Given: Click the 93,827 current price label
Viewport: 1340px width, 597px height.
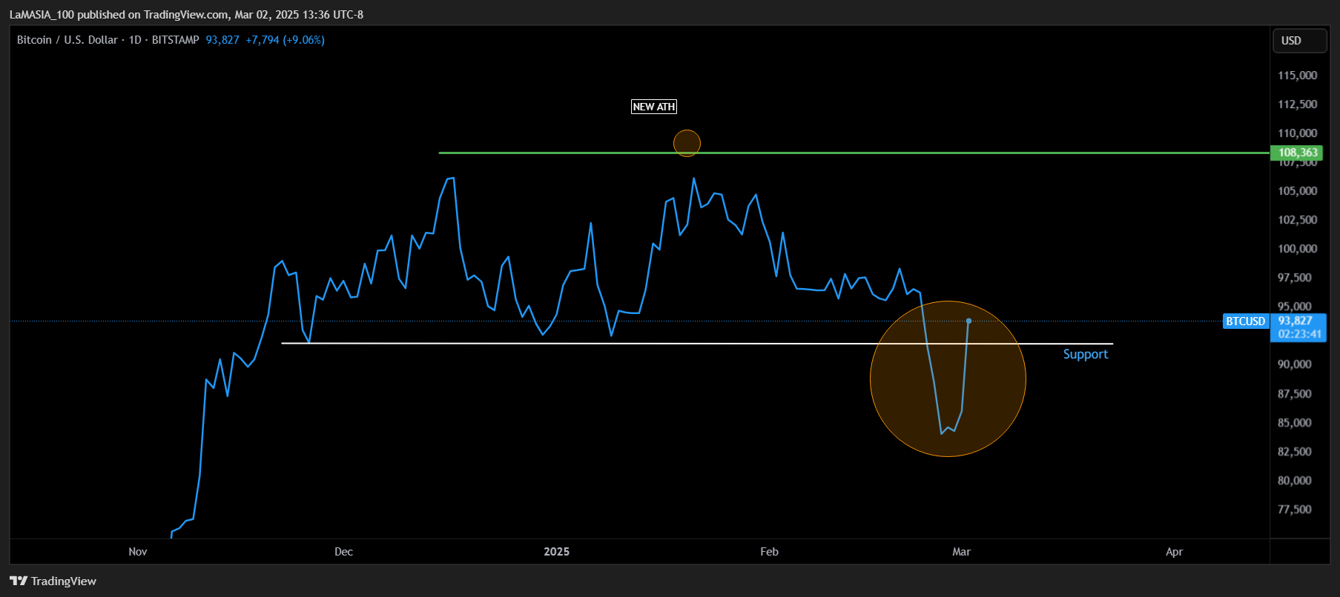Looking at the screenshot, I should tap(1296, 321).
